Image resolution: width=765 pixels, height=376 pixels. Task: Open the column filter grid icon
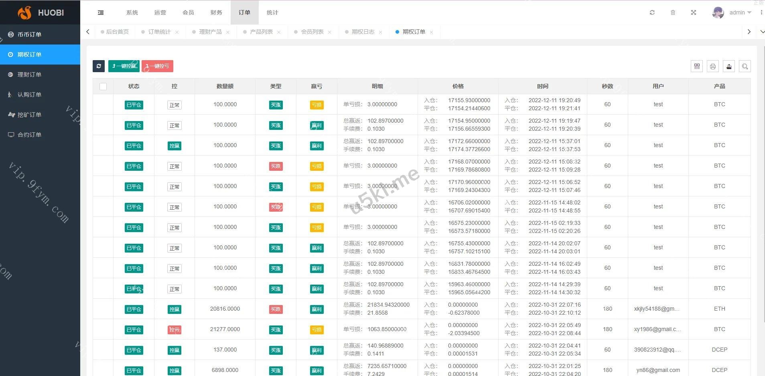(x=697, y=67)
